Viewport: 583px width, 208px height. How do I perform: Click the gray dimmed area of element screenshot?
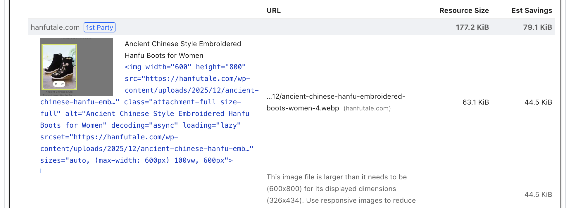[x=95, y=67]
